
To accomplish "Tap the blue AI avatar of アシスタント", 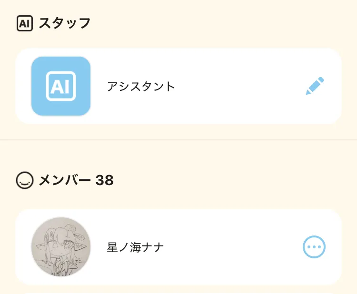I will click(x=61, y=86).
